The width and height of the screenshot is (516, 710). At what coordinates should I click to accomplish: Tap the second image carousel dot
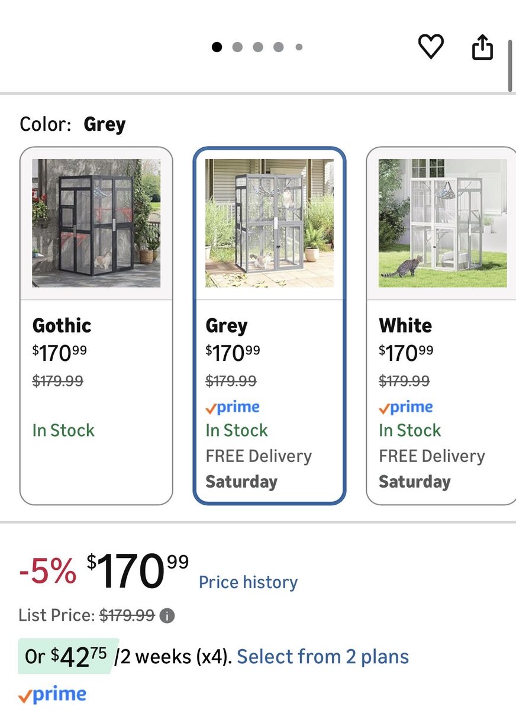(x=237, y=47)
